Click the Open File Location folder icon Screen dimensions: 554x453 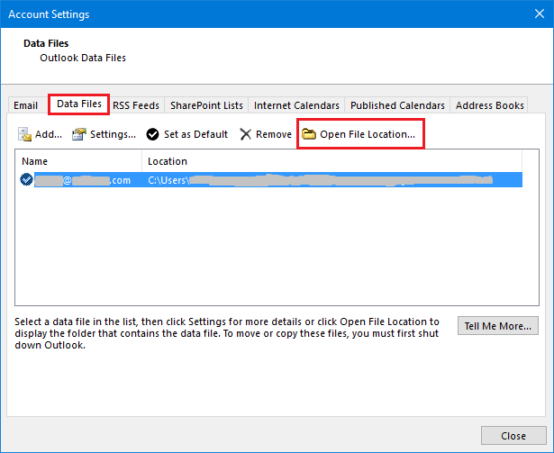[x=309, y=134]
